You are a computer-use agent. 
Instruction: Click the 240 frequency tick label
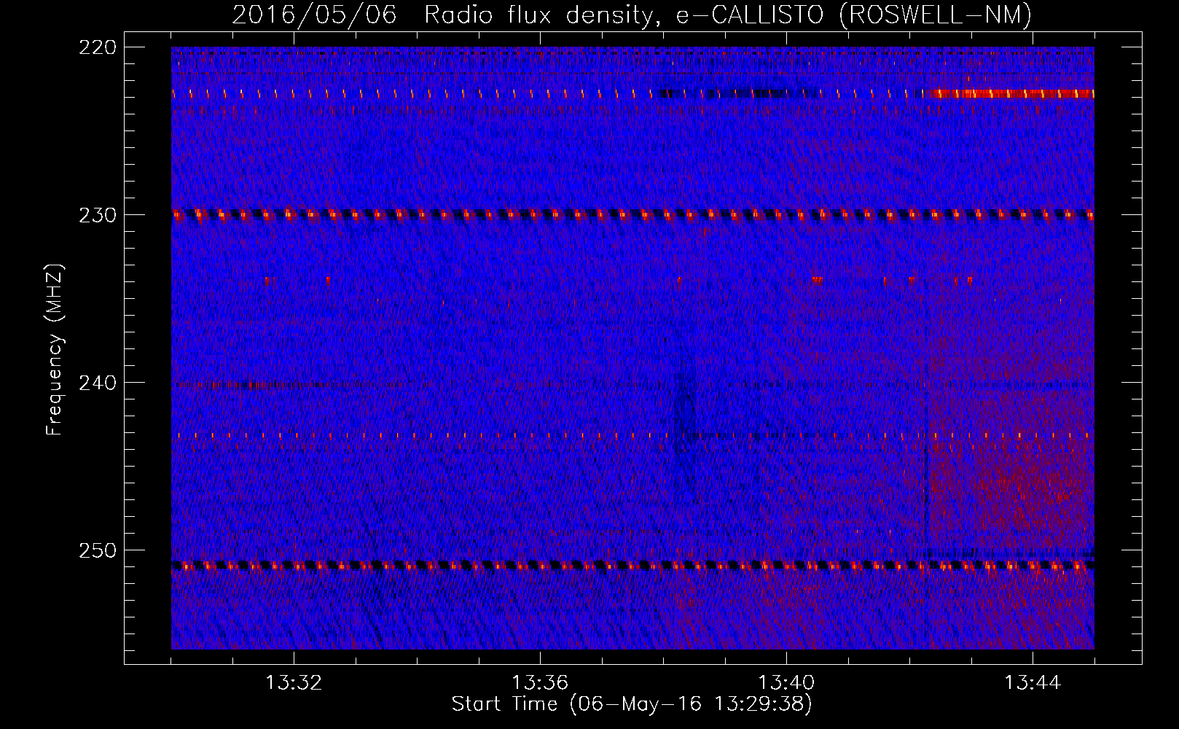pos(98,383)
